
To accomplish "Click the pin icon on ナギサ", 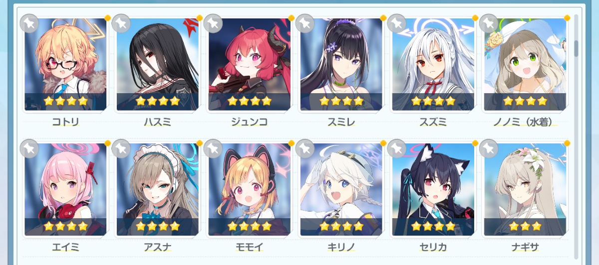I will (488, 148).
